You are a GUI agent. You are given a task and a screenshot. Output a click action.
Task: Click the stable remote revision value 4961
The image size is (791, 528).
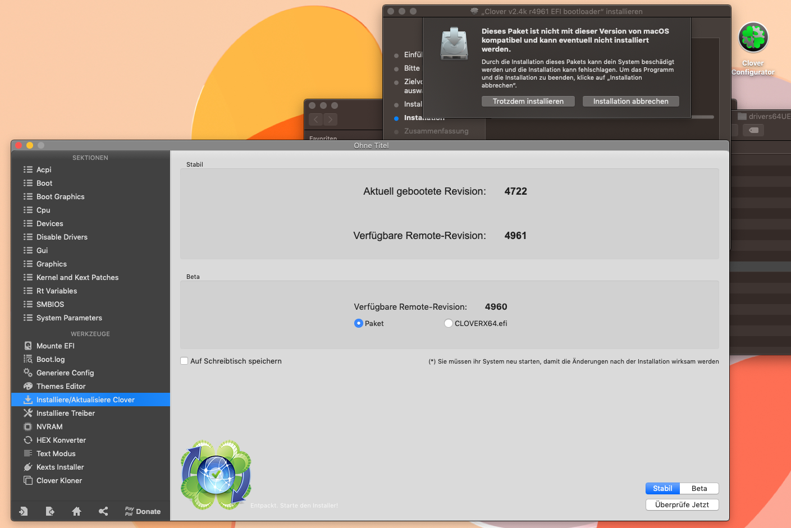point(515,236)
